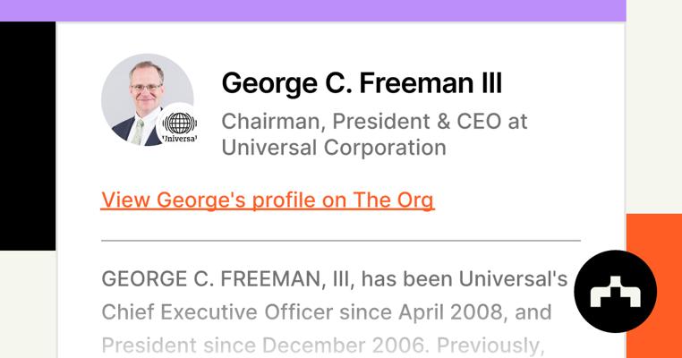Click the purple banner at the top
Viewport: 682px width, 358px height.
312,10
